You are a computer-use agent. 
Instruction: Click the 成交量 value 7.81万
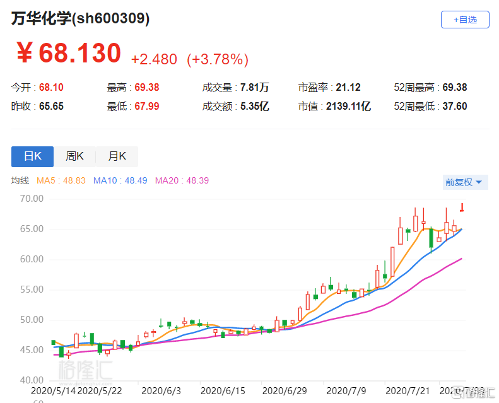[x=255, y=87]
